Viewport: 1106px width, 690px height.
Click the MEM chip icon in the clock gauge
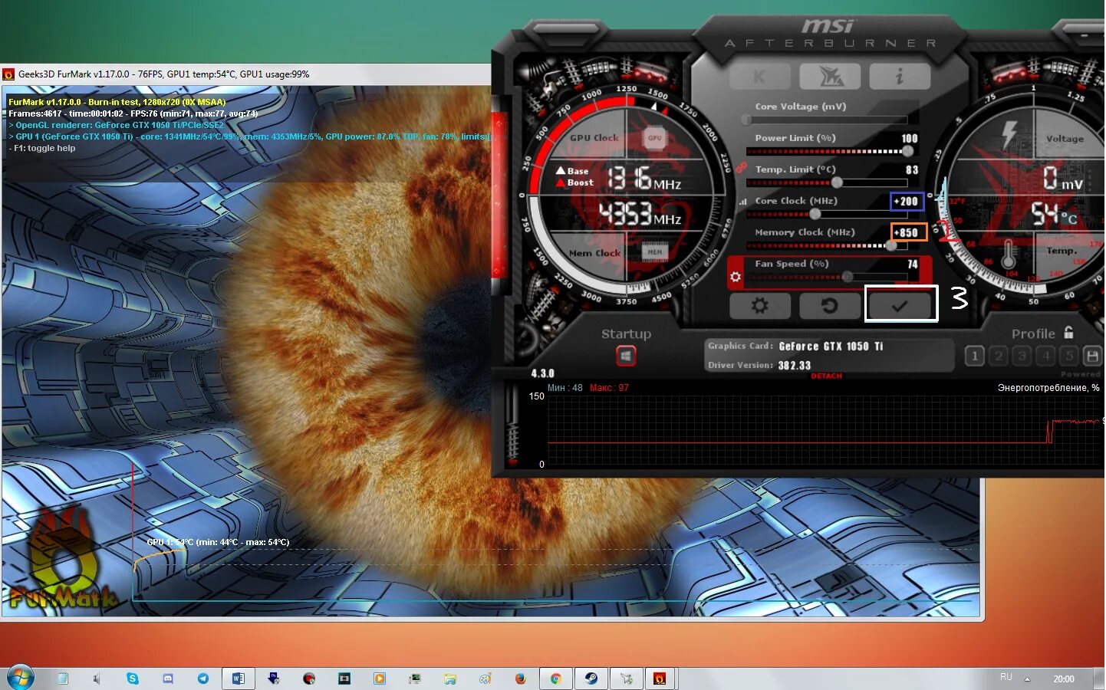[654, 251]
